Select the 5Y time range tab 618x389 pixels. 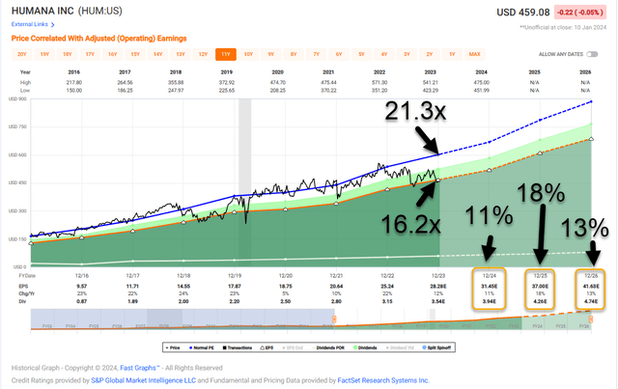click(x=362, y=54)
